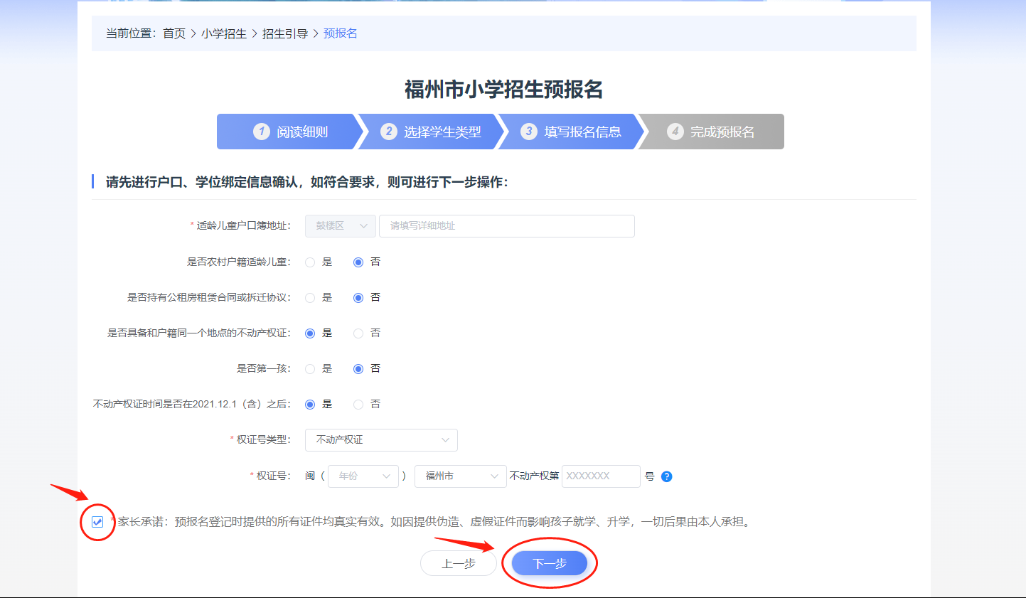The width and height of the screenshot is (1026, 598).
Task: Select 是 for 是否持有公租房租赁合同或拆迁协议
Action: (x=310, y=298)
